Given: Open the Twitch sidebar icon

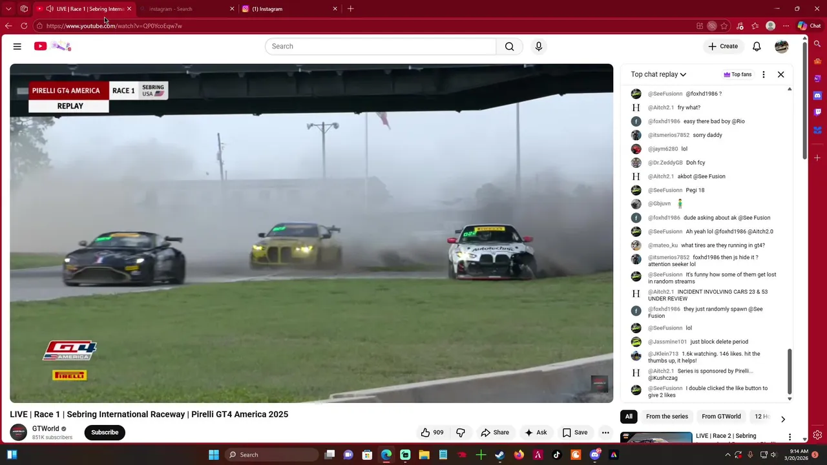Looking at the screenshot, I should tap(817, 112).
